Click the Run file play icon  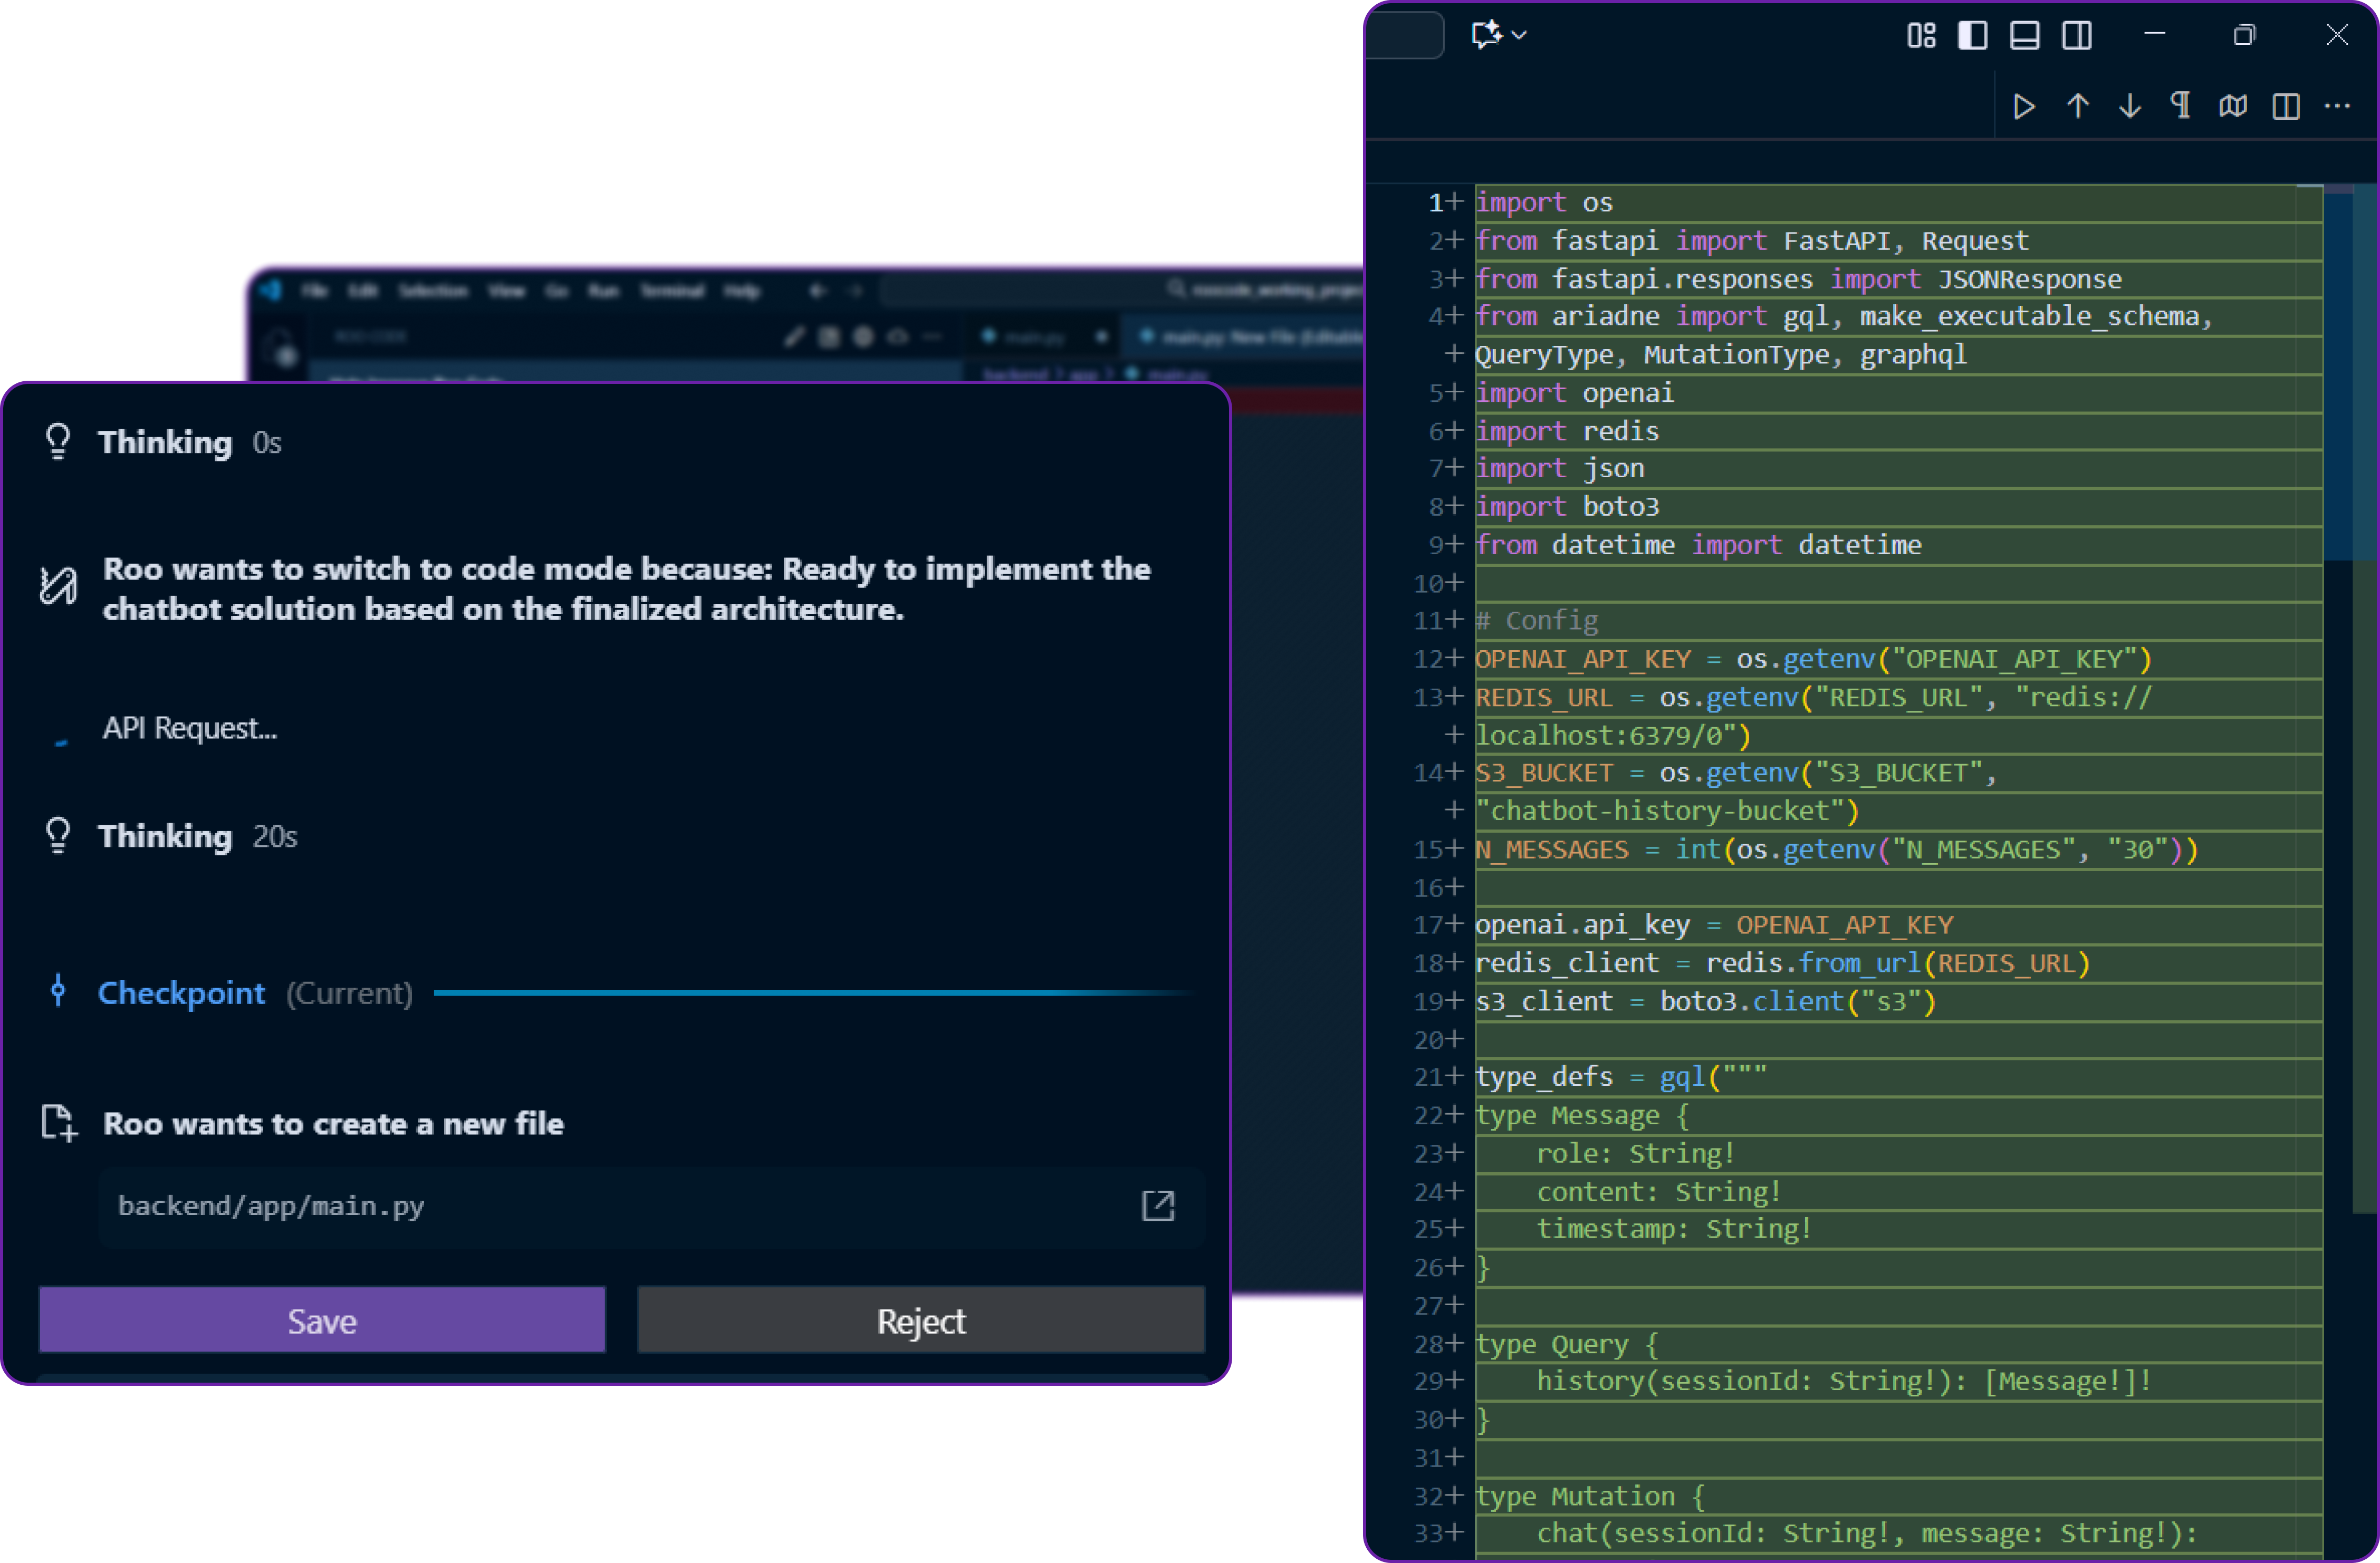[x=2024, y=106]
